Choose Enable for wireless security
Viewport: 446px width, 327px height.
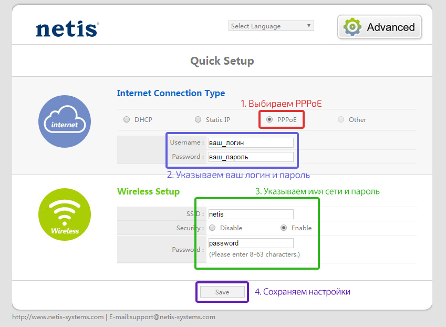pyautogui.click(x=284, y=228)
